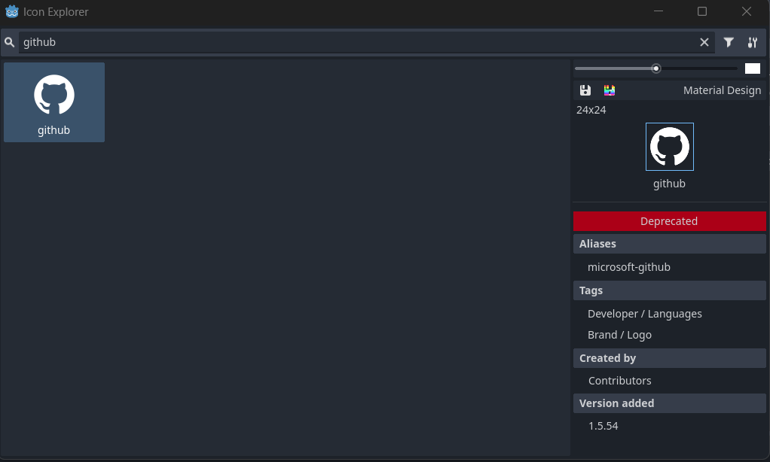This screenshot has height=462, width=770.
Task: Click the Developer / Languages tag
Action: point(644,314)
